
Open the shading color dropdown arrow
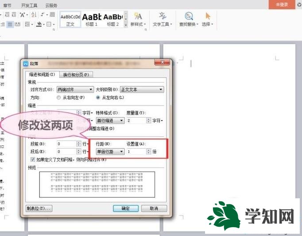click(44, 24)
